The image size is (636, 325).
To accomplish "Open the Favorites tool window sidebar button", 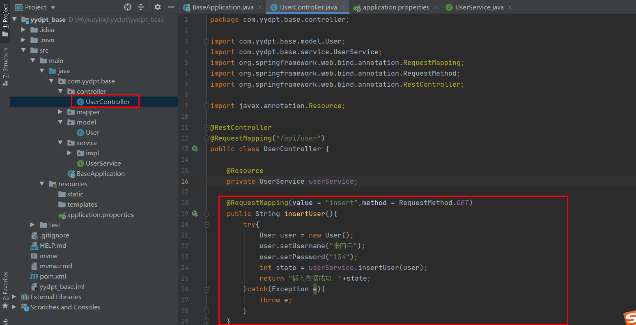I will [x=5, y=290].
